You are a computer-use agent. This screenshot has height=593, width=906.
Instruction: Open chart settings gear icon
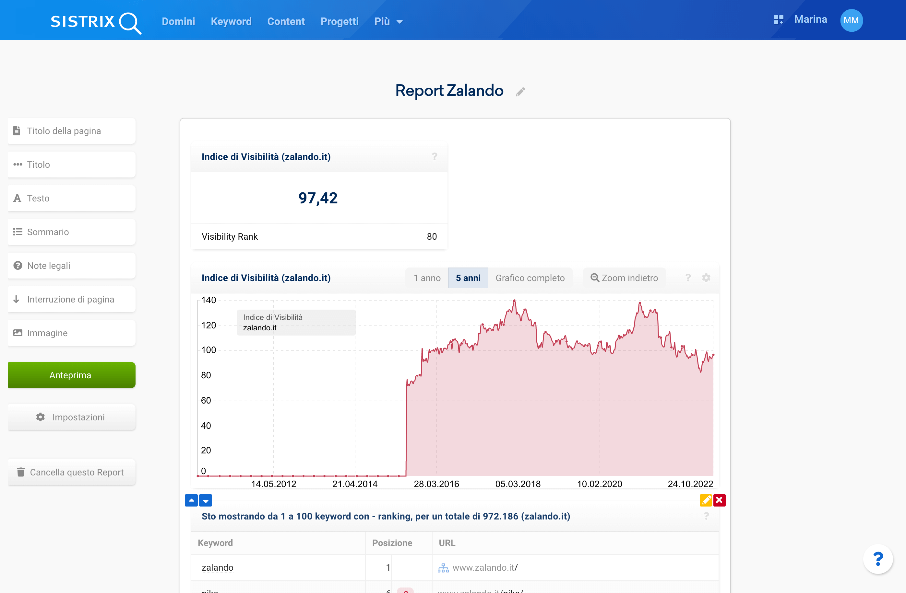(706, 278)
